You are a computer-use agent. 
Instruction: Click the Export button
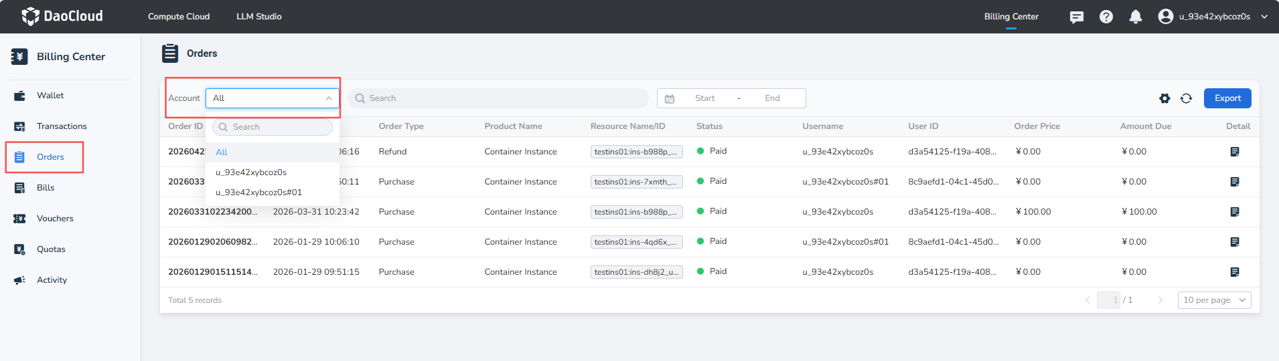1227,98
